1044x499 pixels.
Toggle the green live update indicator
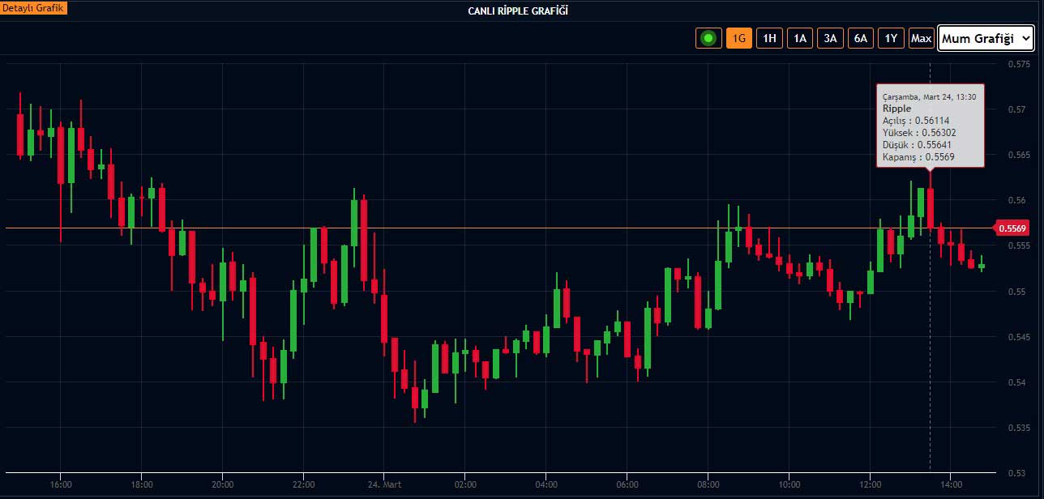pos(708,37)
